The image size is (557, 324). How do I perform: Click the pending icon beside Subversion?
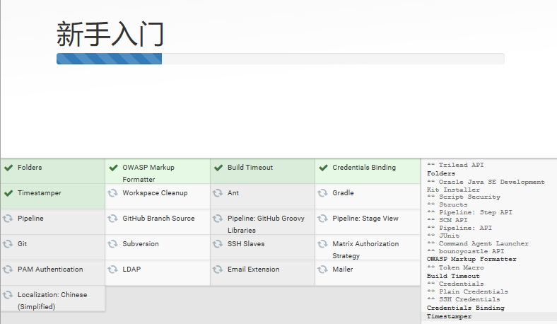pyautogui.click(x=112, y=244)
